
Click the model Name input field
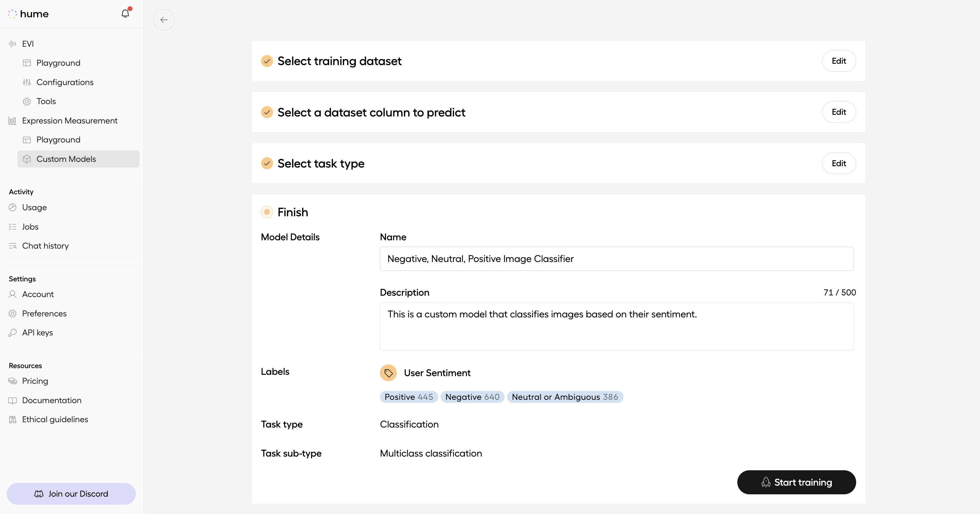coord(616,259)
